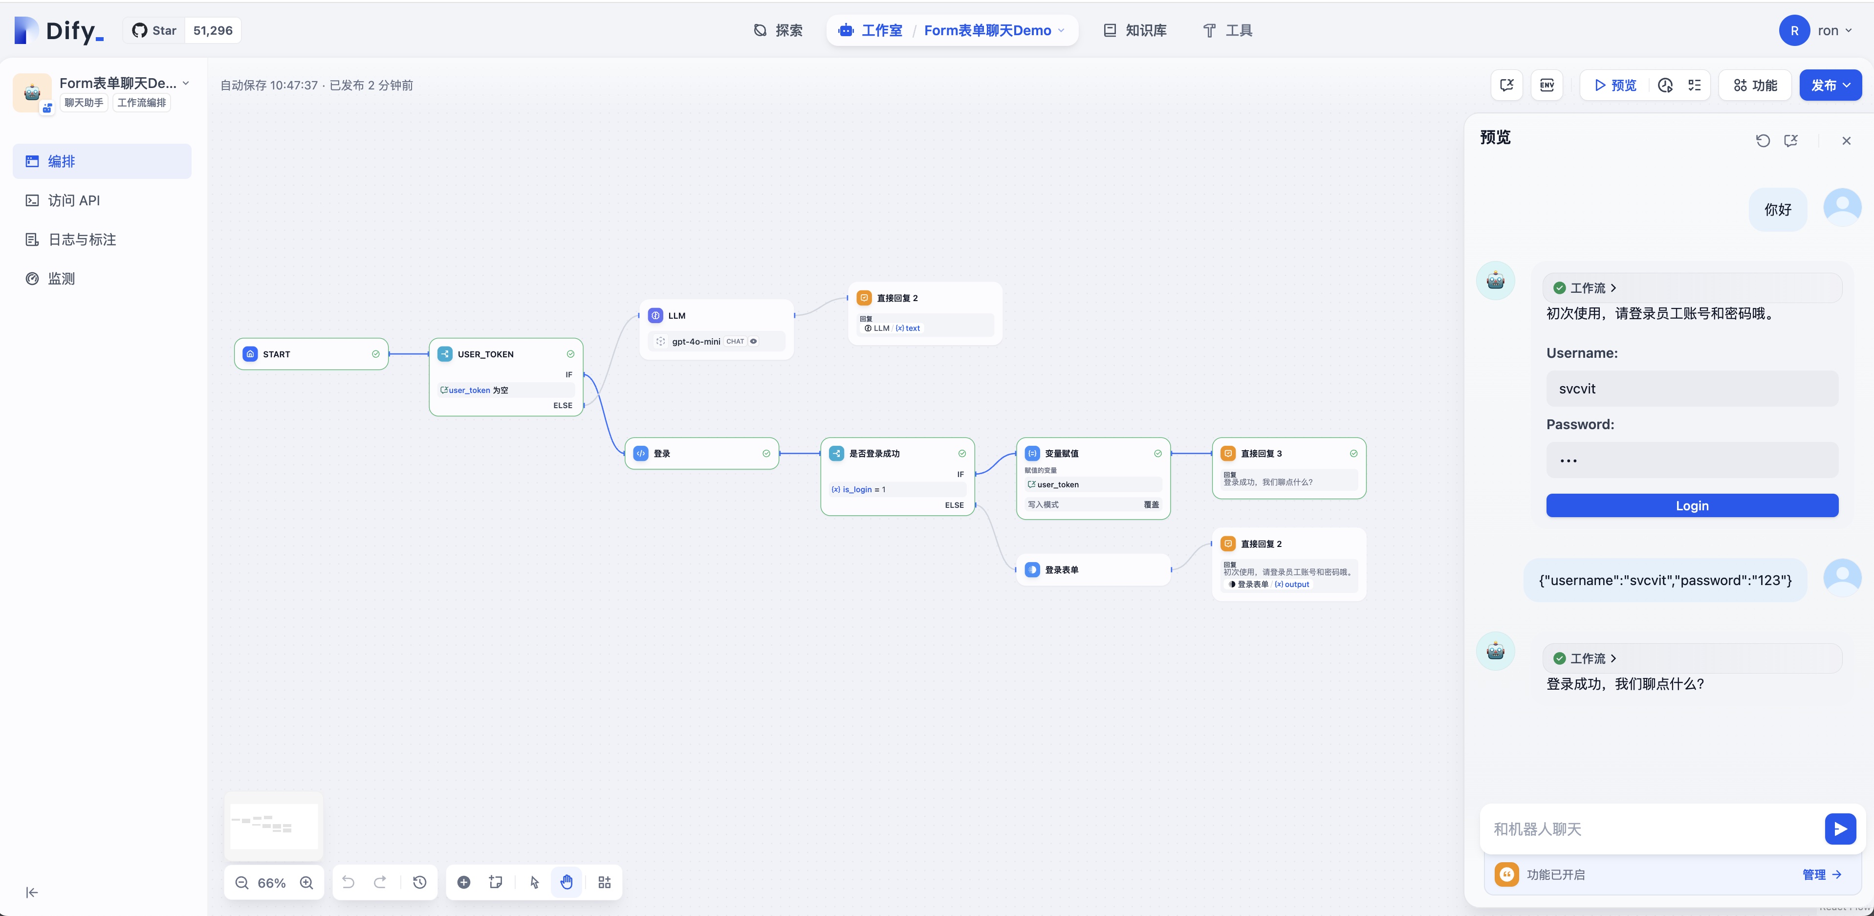Screen dimensions: 1874x916
Task: Open the ENV environment variables icon
Action: [x=1547, y=85]
